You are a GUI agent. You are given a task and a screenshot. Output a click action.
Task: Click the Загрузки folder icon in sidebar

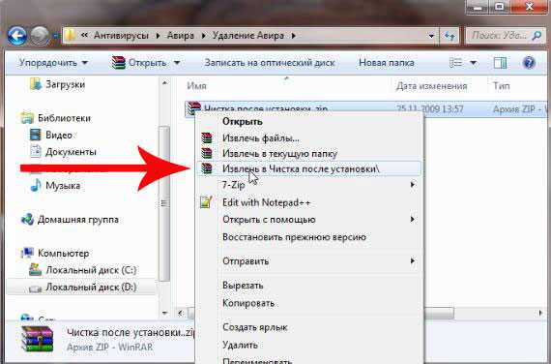[x=36, y=84]
